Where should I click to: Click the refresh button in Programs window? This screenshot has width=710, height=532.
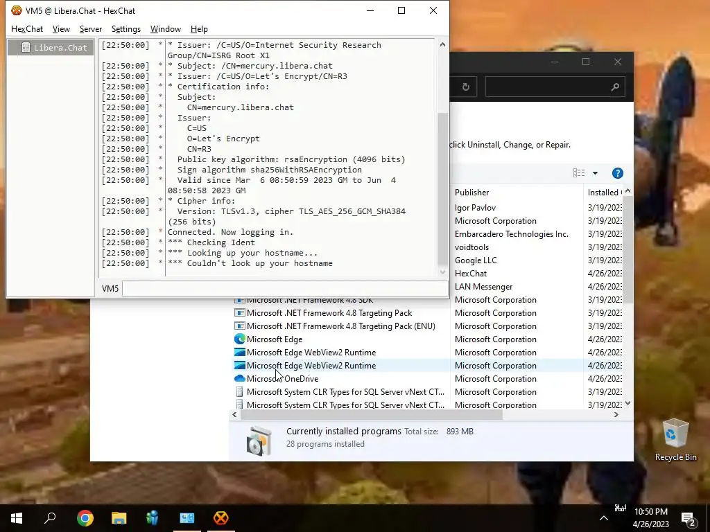coord(465,87)
